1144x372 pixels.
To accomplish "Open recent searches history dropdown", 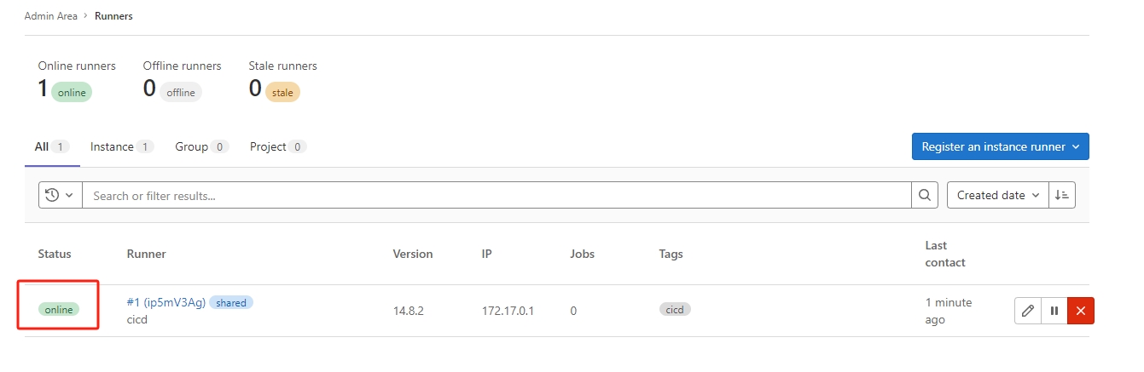I will tap(60, 195).
